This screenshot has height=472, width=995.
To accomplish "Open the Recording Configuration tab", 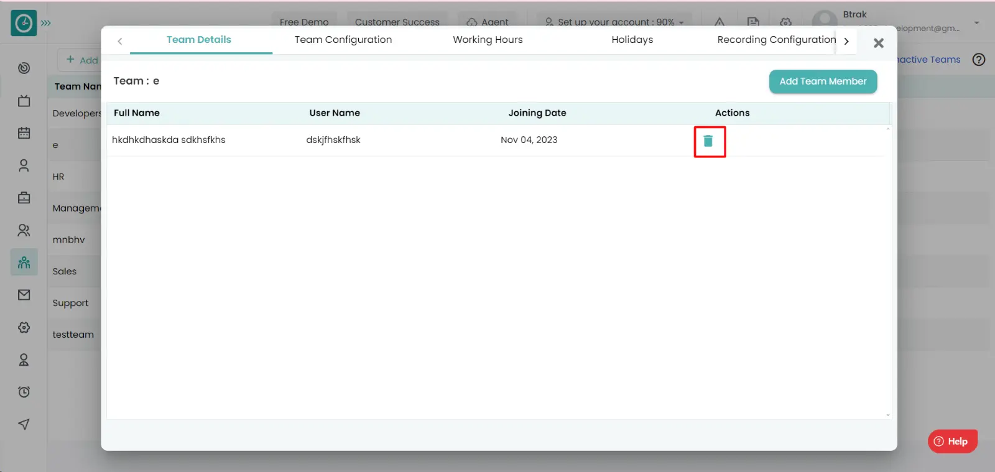I will pyautogui.click(x=777, y=40).
